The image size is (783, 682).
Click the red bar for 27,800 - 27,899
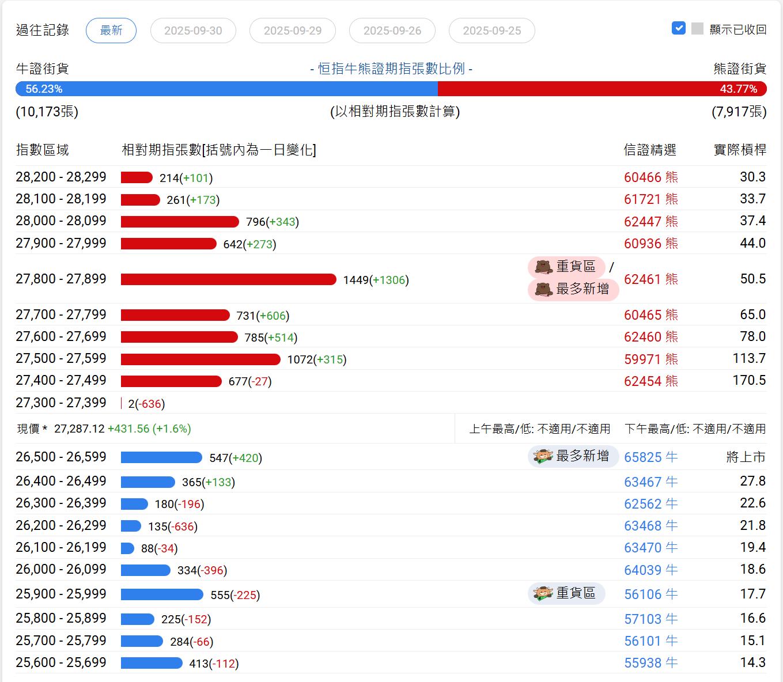tap(229, 279)
